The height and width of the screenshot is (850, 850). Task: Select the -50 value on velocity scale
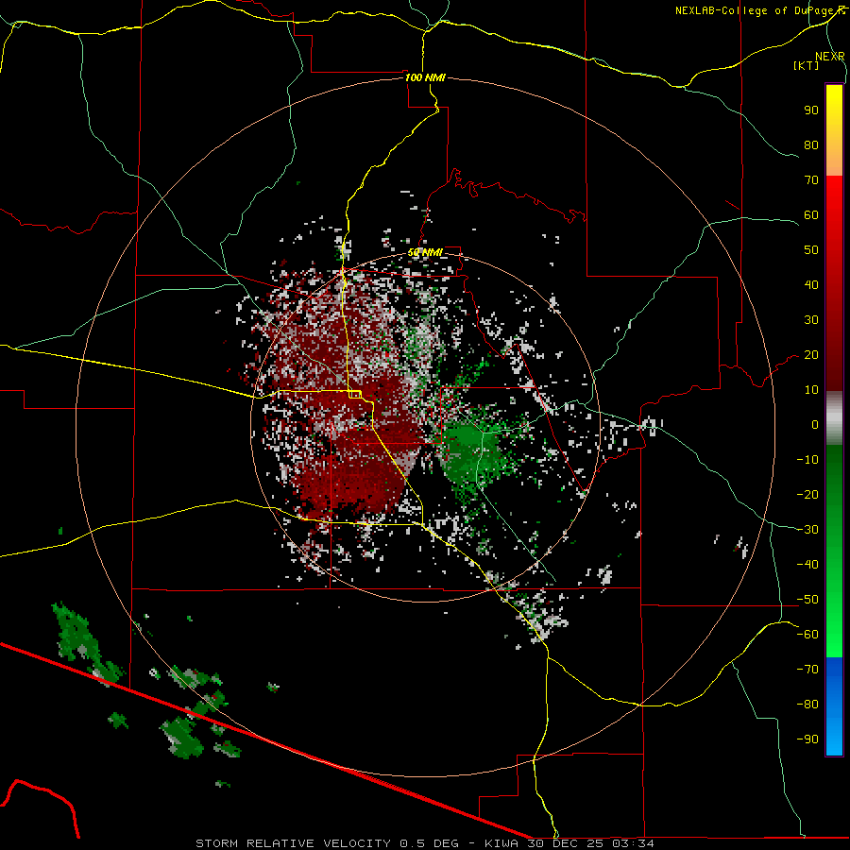[x=807, y=600]
